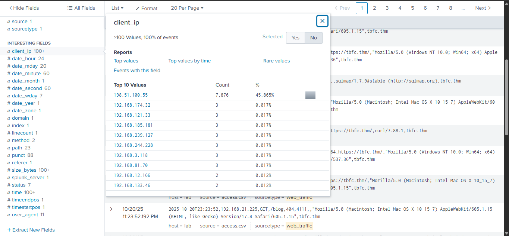Click the vertical scrollbar on the right
This screenshot has width=509, height=236.
(506, 97)
